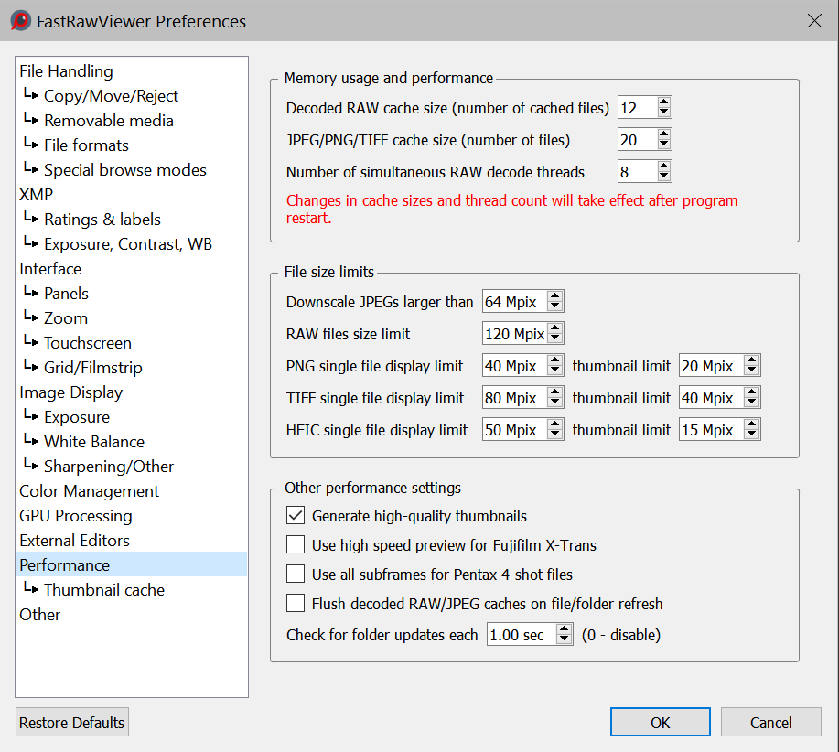
Task: Go to GPU Processing preferences
Action: click(76, 516)
